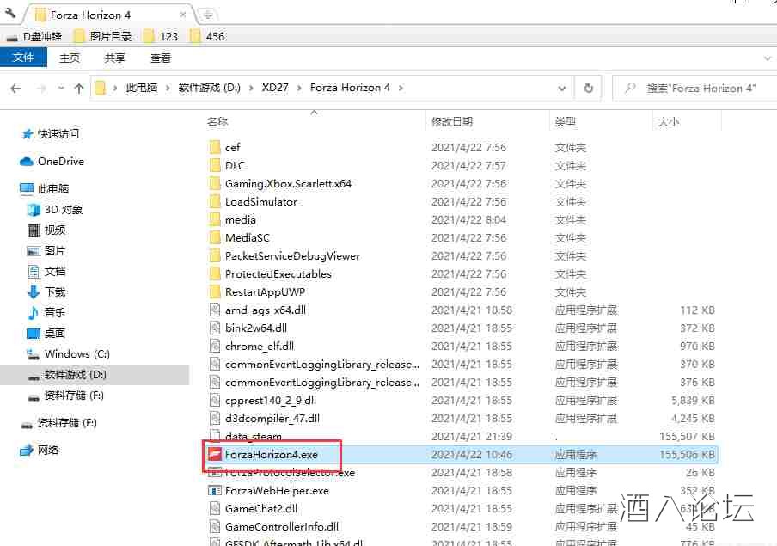Viewport: 777px width, 546px height.
Task: Switch to the 共享 ribbon tab
Action: pyautogui.click(x=115, y=58)
